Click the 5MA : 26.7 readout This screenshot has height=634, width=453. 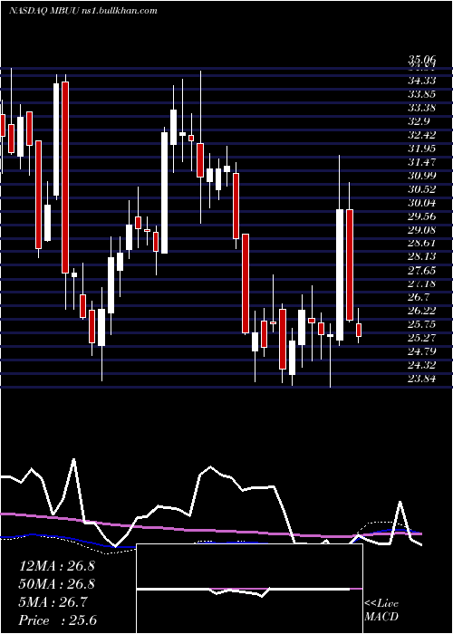click(53, 602)
